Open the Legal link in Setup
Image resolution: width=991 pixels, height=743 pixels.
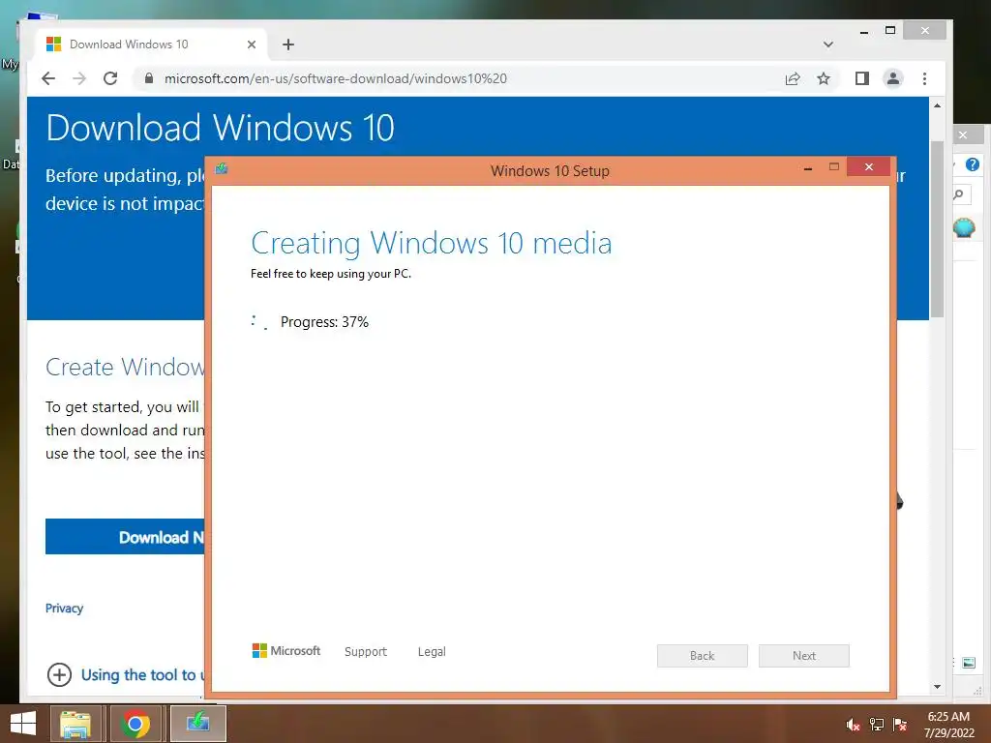[432, 651]
